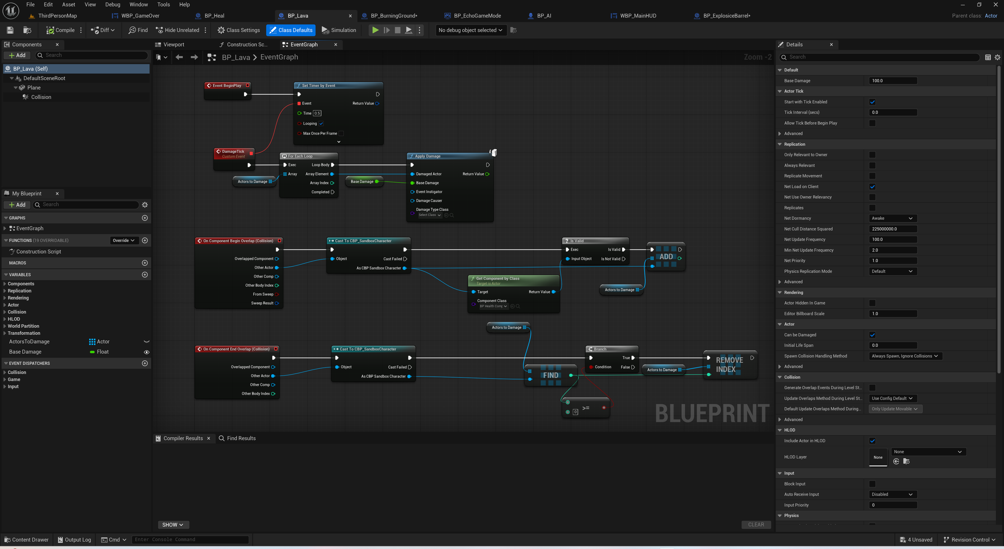
Task: Compile the BP_Lava blueprint
Action: click(61, 30)
